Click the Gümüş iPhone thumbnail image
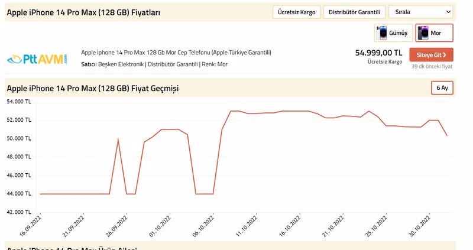 point(382,33)
